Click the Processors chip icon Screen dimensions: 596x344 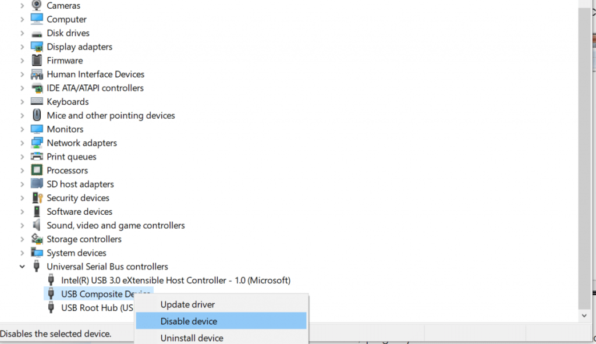(36, 170)
